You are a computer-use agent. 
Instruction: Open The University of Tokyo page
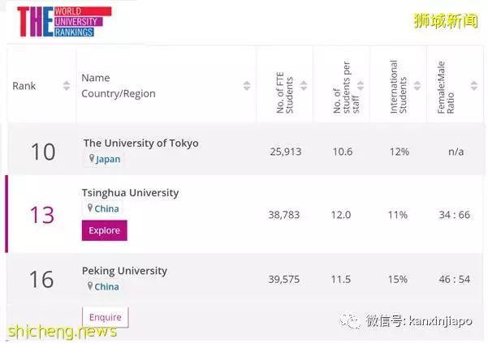140,144
